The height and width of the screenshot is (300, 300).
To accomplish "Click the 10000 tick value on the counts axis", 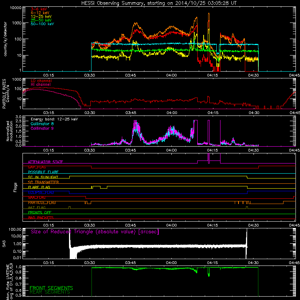I will tap(16, 8).
